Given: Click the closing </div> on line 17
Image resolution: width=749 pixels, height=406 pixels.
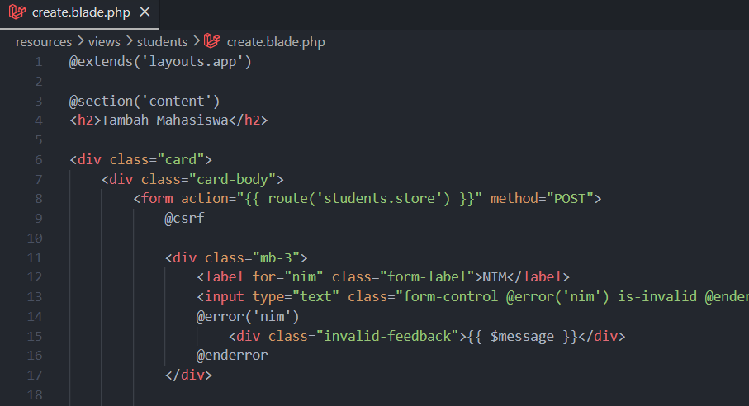Looking at the screenshot, I should click(x=188, y=375).
